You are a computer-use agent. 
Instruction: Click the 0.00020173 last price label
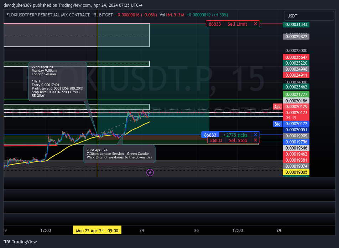(296, 113)
